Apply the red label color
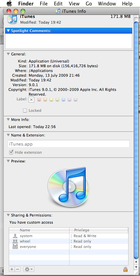The width and height of the screenshot is (140, 276). coord(39,100)
